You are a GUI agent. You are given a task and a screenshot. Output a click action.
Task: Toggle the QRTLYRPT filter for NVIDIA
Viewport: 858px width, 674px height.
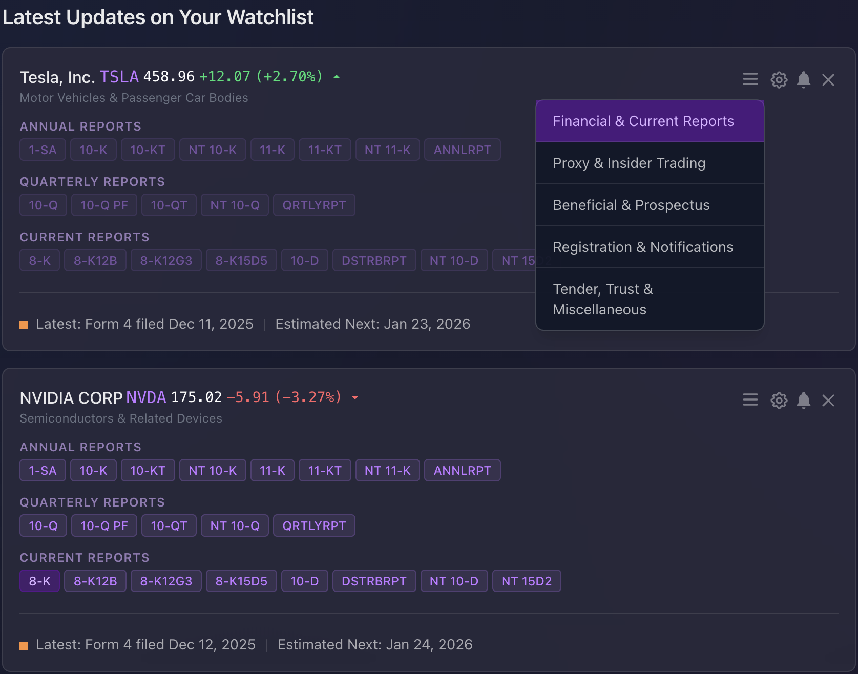click(x=314, y=525)
